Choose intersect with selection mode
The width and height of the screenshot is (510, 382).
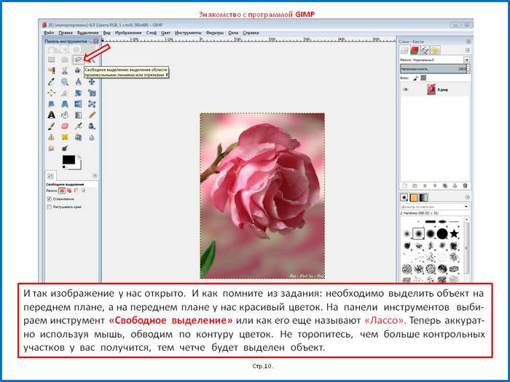tap(83, 191)
